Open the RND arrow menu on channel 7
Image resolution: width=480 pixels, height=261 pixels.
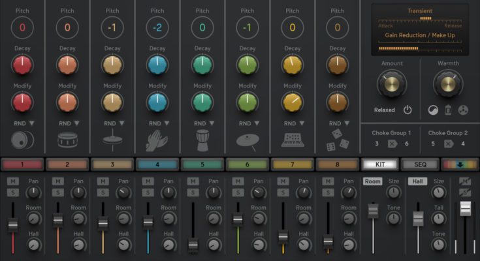click(x=301, y=123)
